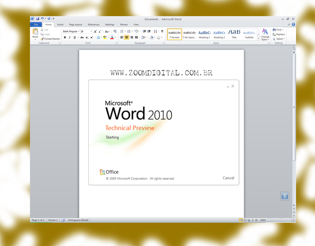Click the Save icon in Quick Access toolbar
315x246 pixels.
tap(37, 18)
